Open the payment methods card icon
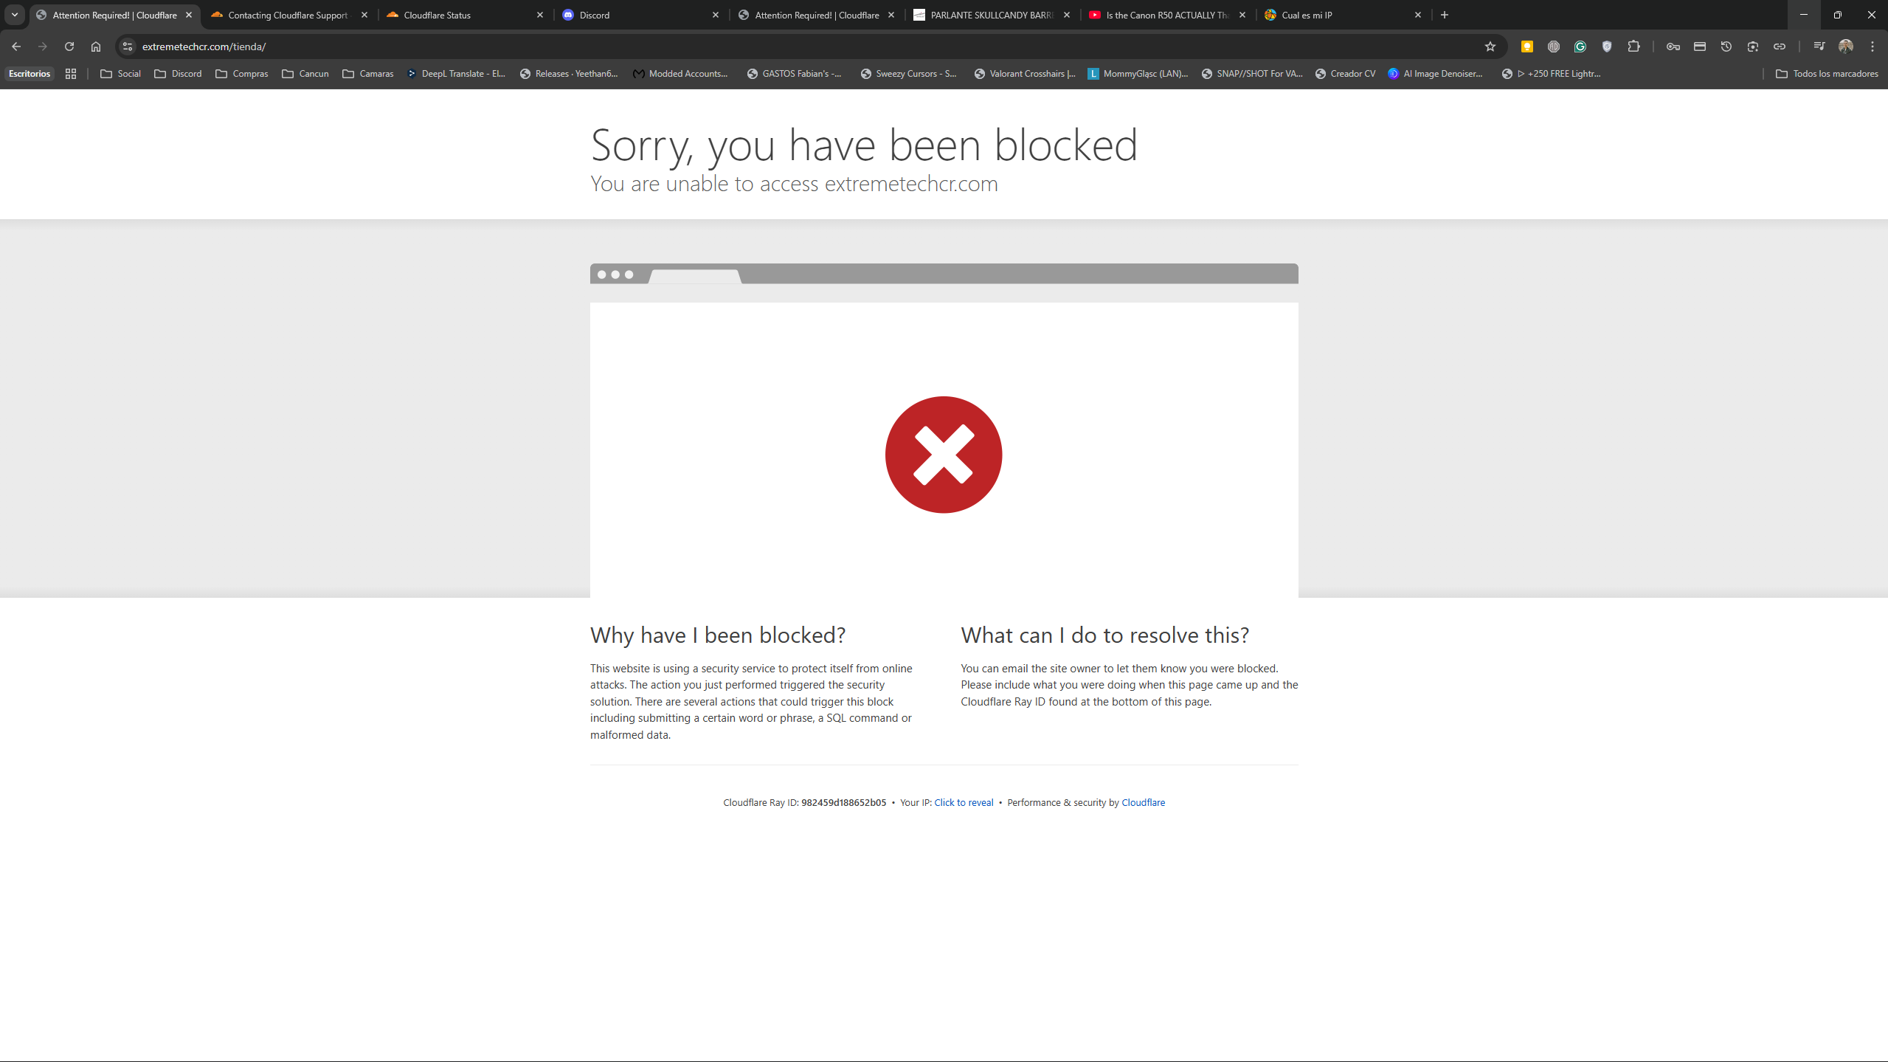Image resolution: width=1888 pixels, height=1062 pixels. pyautogui.click(x=1699, y=46)
